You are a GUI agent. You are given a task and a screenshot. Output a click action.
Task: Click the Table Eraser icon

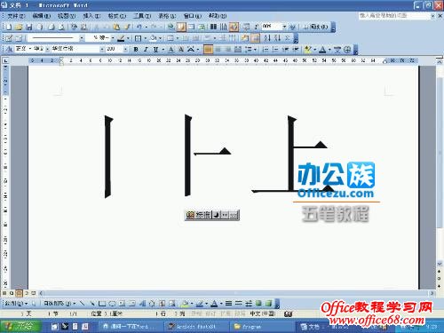(19, 38)
